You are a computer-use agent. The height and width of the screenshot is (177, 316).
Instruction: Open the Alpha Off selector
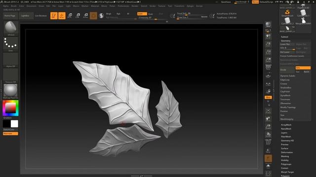(x=11, y=60)
